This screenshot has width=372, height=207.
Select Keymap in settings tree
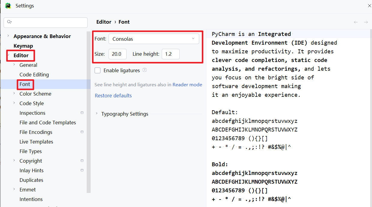[23, 46]
